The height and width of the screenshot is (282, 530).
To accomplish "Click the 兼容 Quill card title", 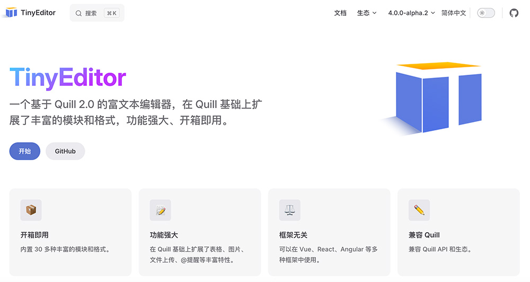I will (424, 235).
